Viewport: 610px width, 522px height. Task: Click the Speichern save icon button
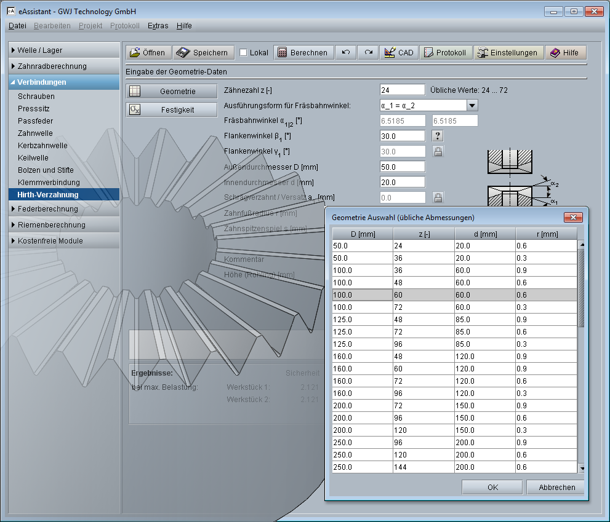click(203, 53)
